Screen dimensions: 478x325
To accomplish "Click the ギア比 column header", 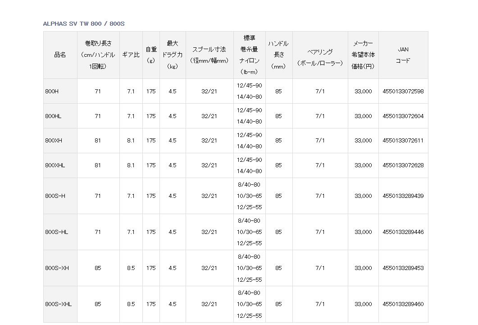I will [131, 55].
